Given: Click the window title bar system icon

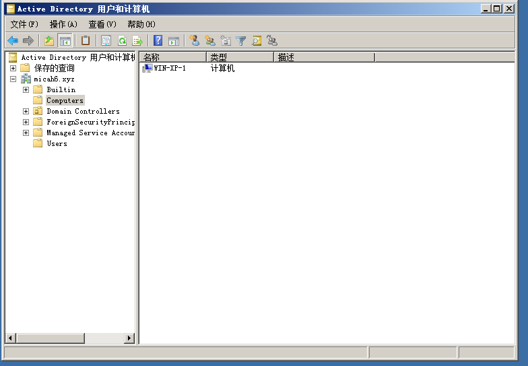Looking at the screenshot, I should pos(11,9).
